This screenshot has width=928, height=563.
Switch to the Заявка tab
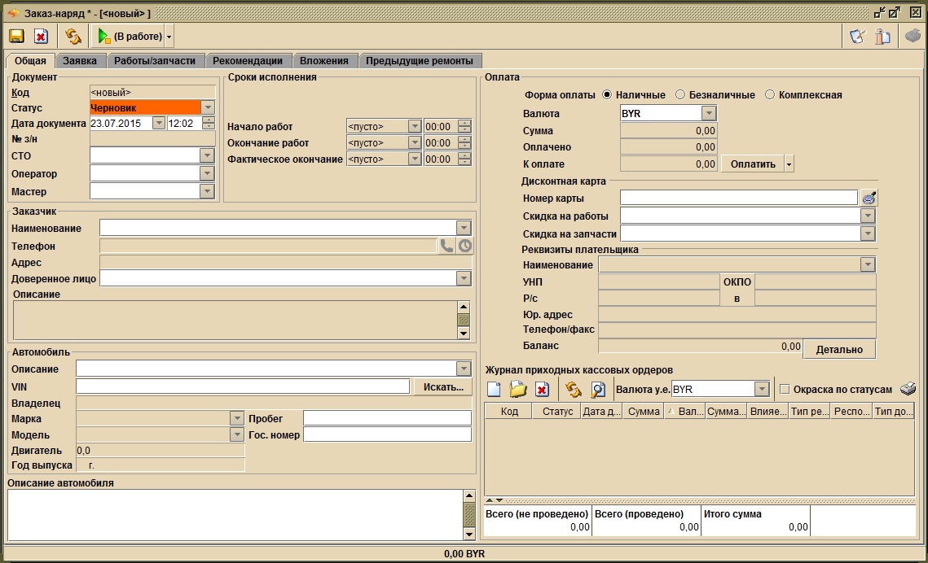coord(80,61)
